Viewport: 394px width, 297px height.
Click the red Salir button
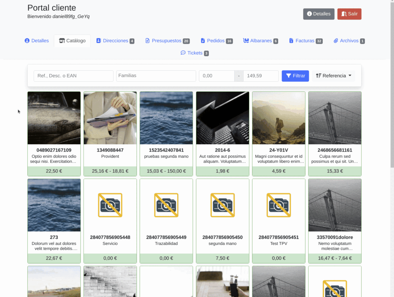pos(349,14)
